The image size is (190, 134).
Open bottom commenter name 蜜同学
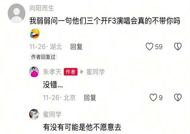pos(52,114)
